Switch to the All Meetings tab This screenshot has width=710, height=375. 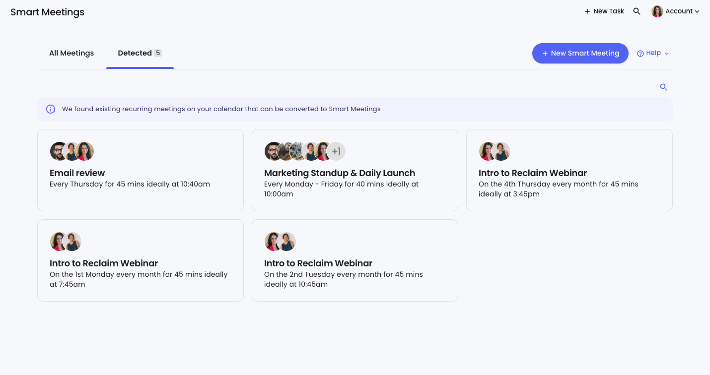coord(71,53)
